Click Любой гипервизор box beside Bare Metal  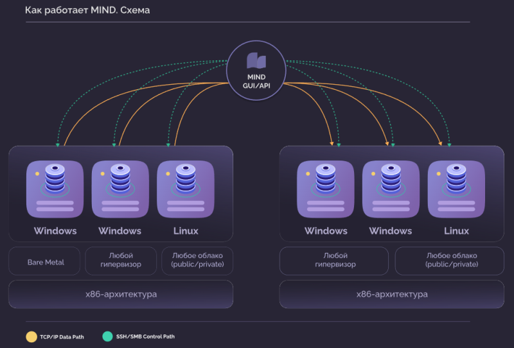coord(120,261)
